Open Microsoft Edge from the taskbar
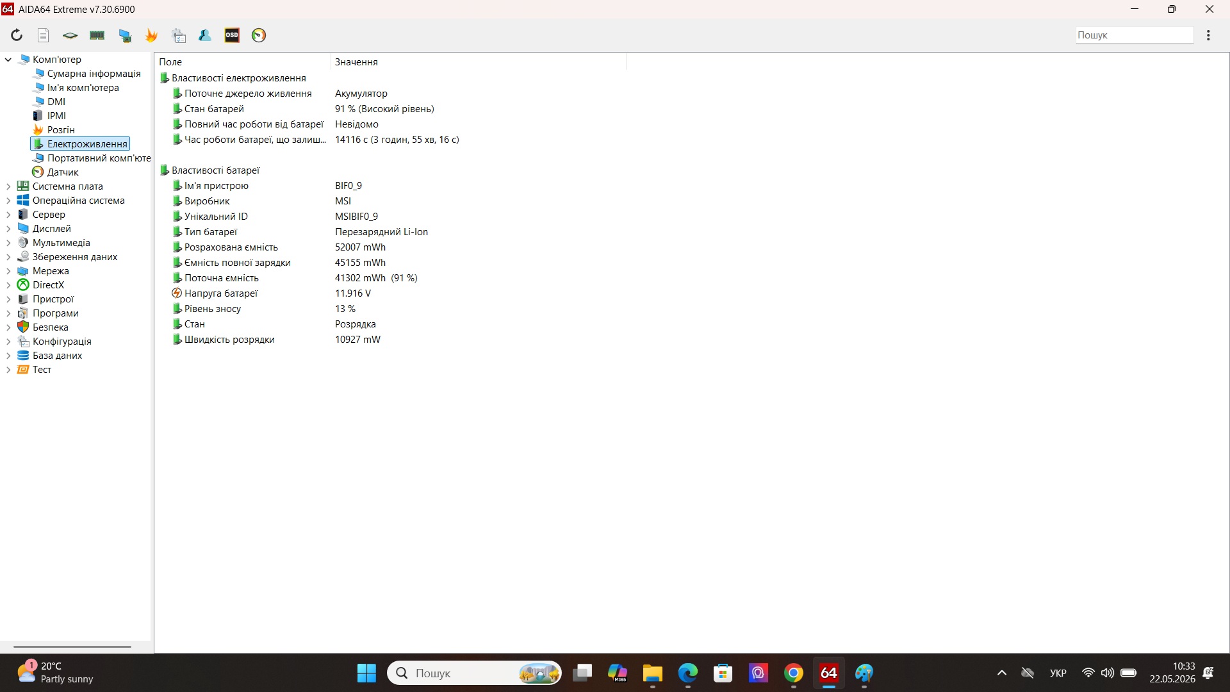 [688, 673]
